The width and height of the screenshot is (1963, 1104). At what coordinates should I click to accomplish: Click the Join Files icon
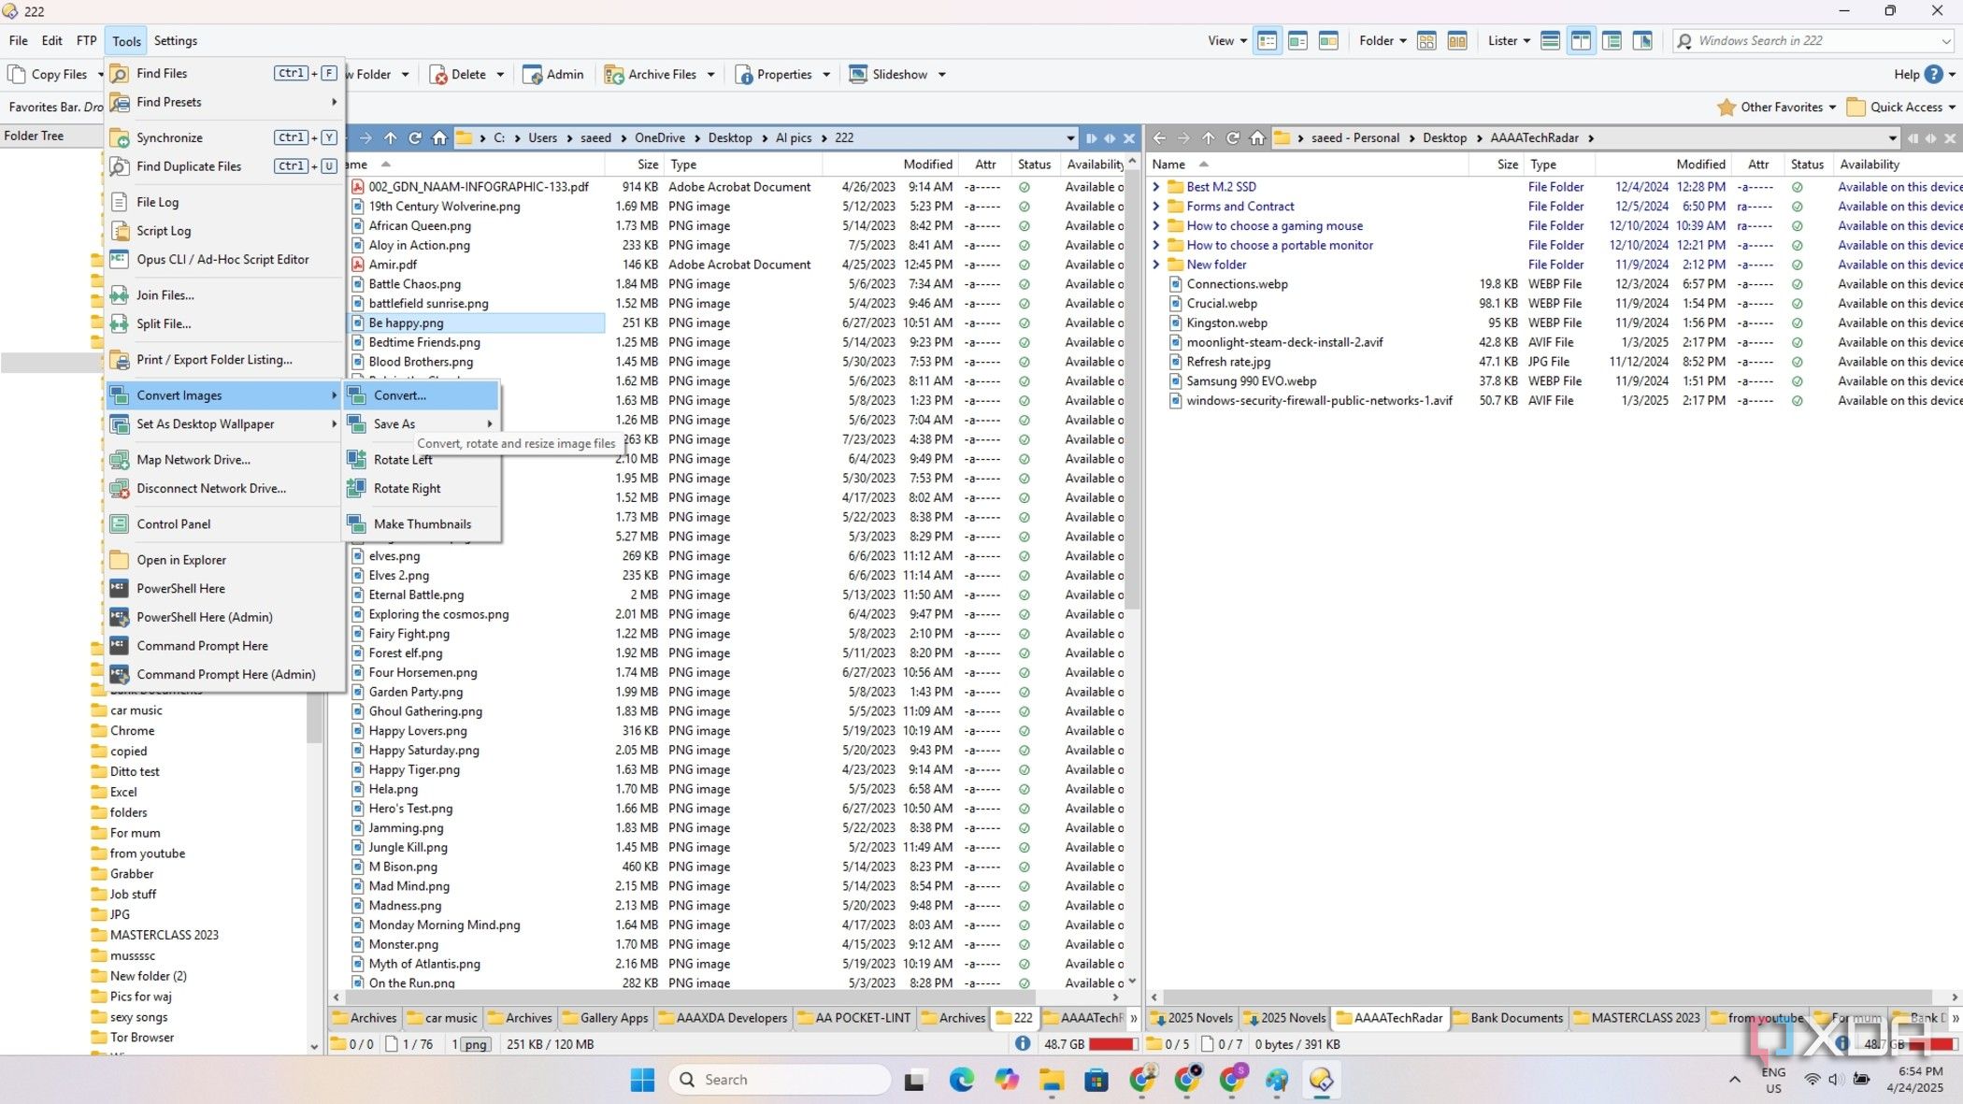coord(119,295)
